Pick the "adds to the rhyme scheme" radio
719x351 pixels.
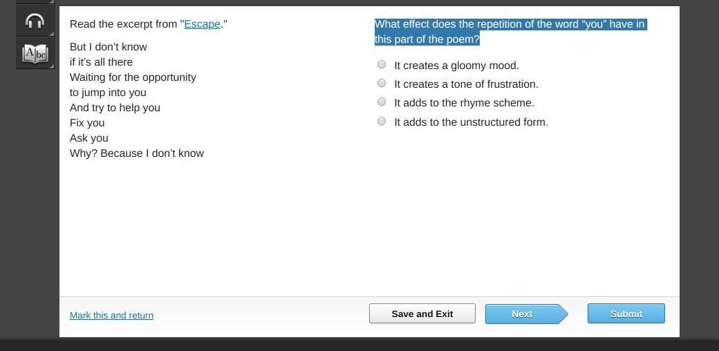[x=382, y=102]
